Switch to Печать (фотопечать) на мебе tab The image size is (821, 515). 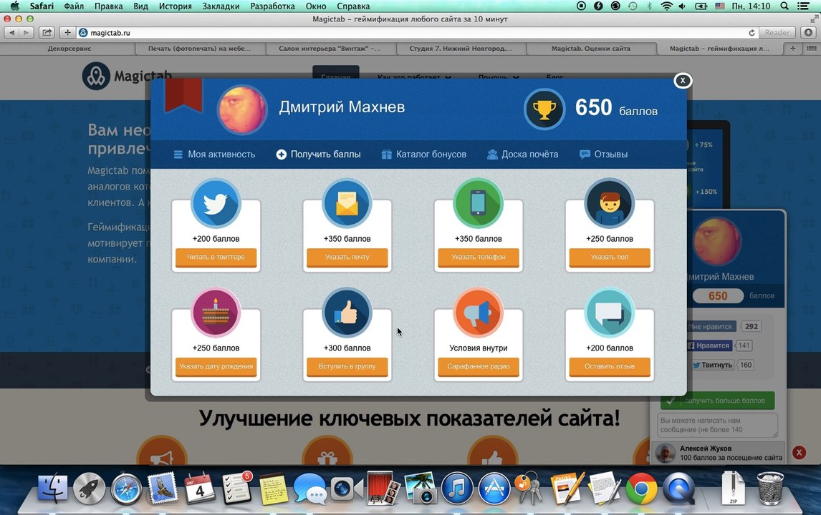coord(199,49)
